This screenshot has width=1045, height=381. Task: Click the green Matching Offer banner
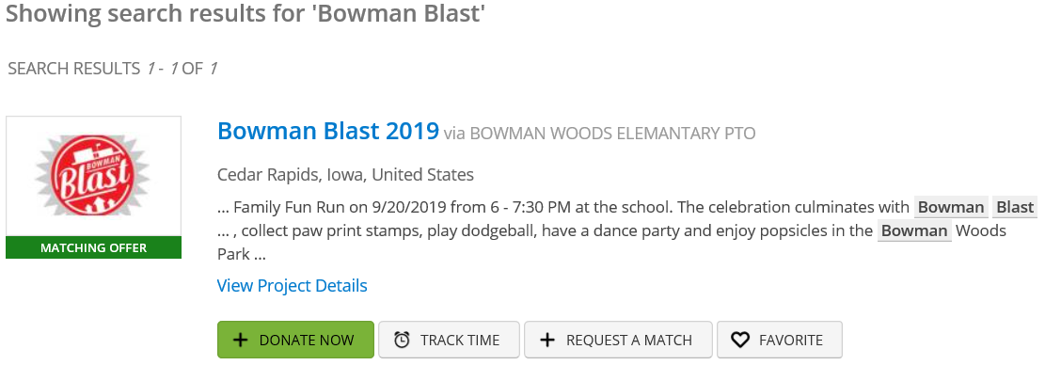click(x=93, y=247)
